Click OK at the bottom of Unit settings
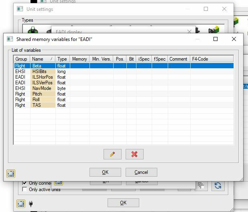The height and width of the screenshot is (212, 248). [x=123, y=203]
